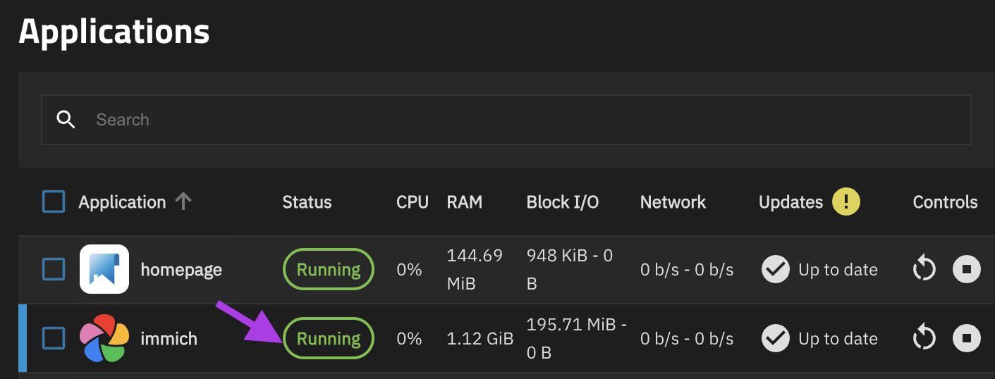Select all applications checkbox in header
The height and width of the screenshot is (379, 995).
54,202
